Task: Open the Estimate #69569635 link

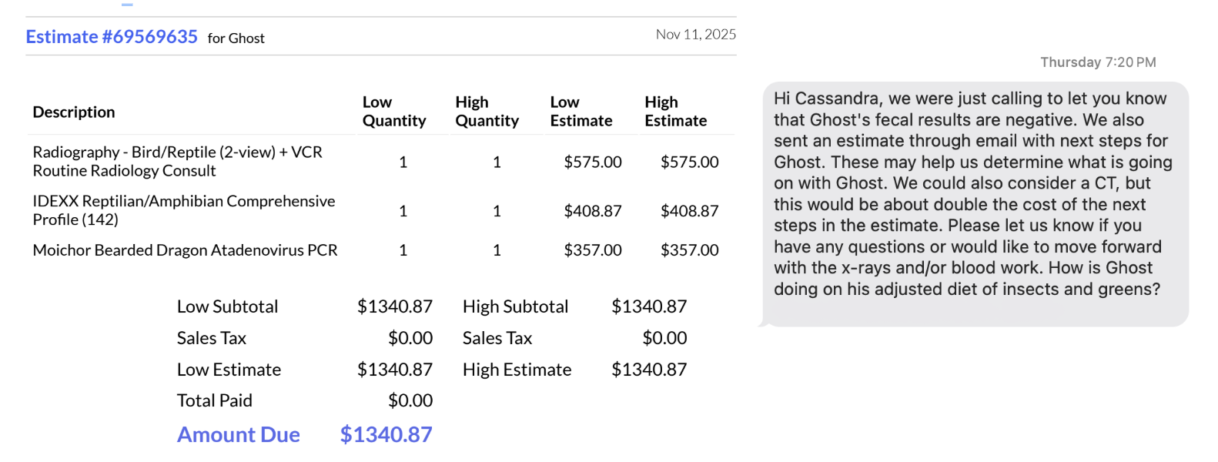Action: point(112,37)
